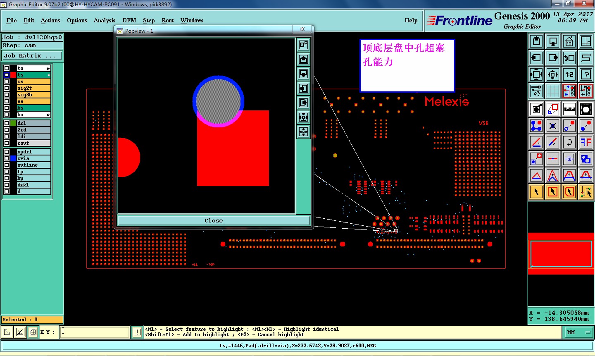Viewport: 595px width, 356px height.
Task: Open the Analysis menu
Action: point(105,20)
